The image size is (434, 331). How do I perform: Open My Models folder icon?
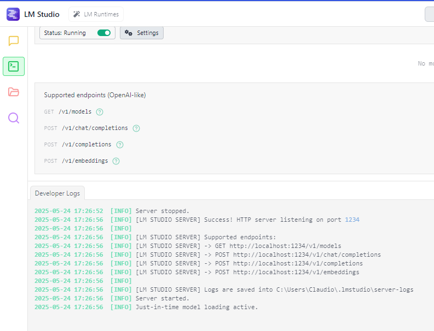click(x=14, y=92)
